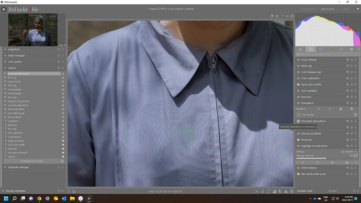361x203 pixels.
Task: Toggle Denoise (profiled) module power
Action: click(x=298, y=133)
